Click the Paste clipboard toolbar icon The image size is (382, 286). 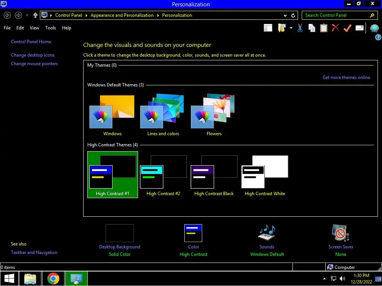323,28
